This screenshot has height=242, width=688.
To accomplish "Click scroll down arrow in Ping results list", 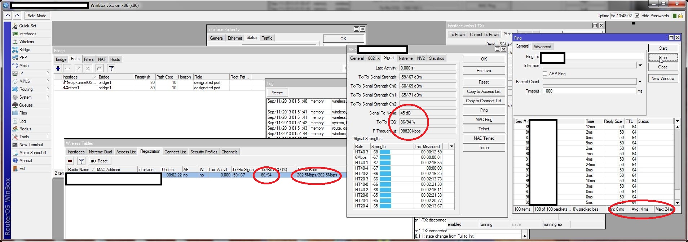I will coord(677,203).
